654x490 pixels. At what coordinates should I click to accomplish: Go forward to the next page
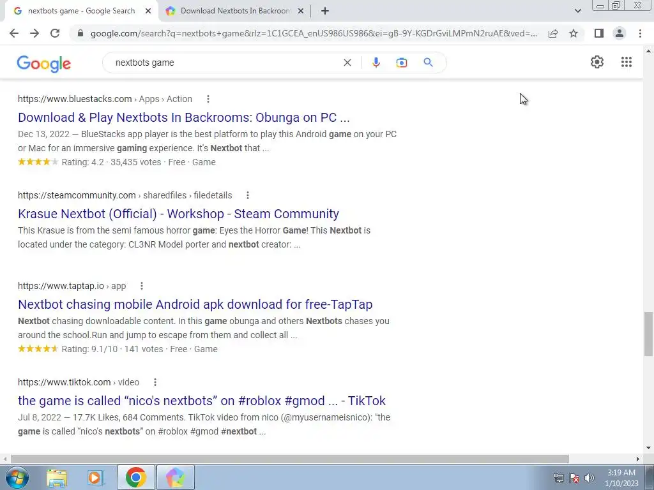click(34, 33)
